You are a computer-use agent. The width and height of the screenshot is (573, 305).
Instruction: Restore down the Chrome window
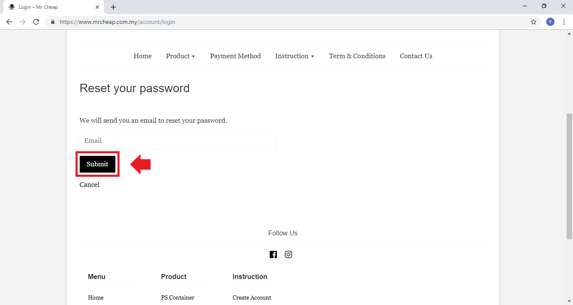coord(544,6)
